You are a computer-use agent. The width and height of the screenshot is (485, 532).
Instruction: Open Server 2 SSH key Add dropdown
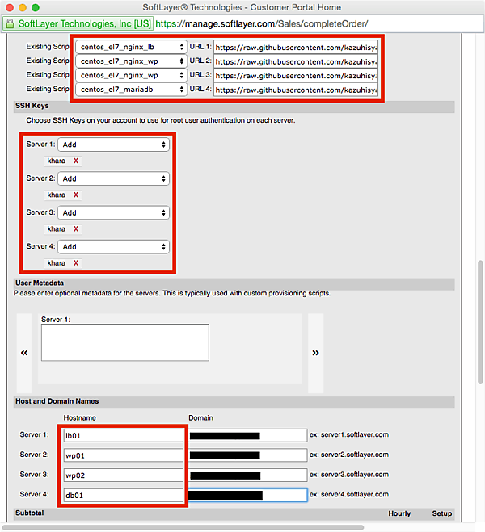[x=113, y=178]
